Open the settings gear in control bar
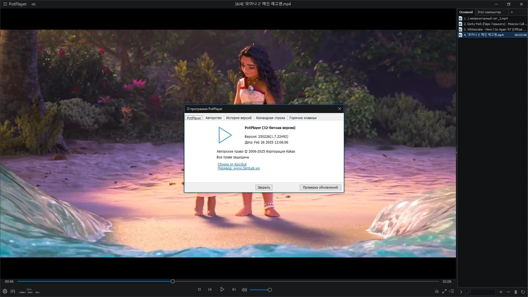 pyautogui.click(x=5, y=291)
